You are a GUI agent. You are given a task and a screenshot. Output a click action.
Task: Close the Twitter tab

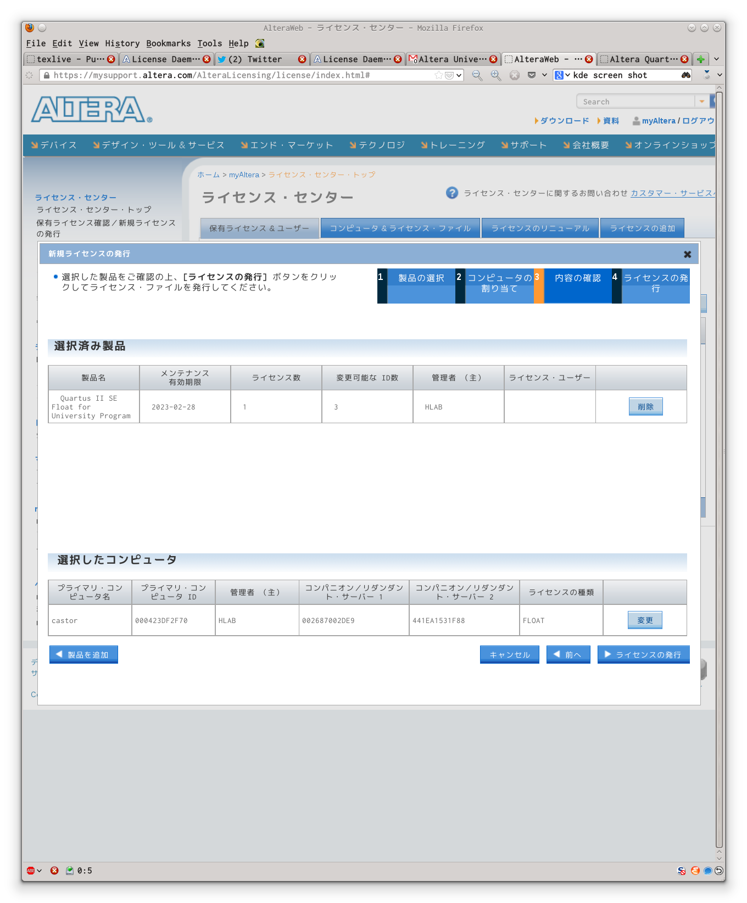(x=302, y=59)
